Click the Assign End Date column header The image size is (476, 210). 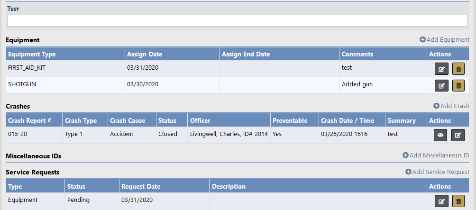(x=246, y=54)
